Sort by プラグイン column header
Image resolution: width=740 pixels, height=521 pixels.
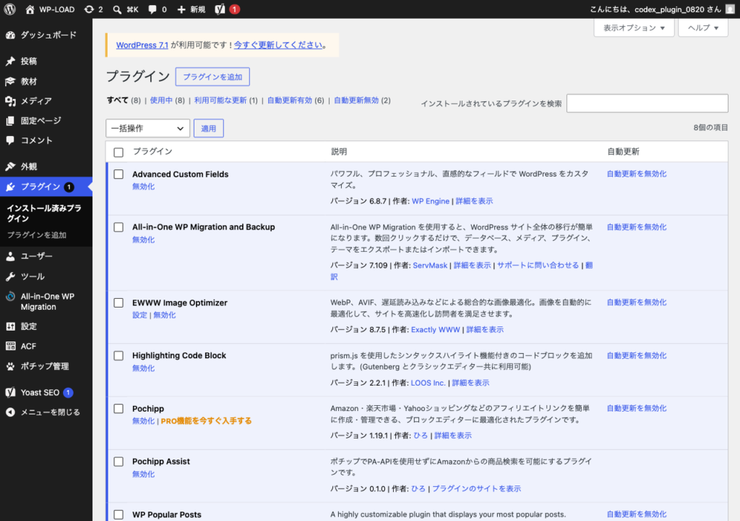coord(152,151)
